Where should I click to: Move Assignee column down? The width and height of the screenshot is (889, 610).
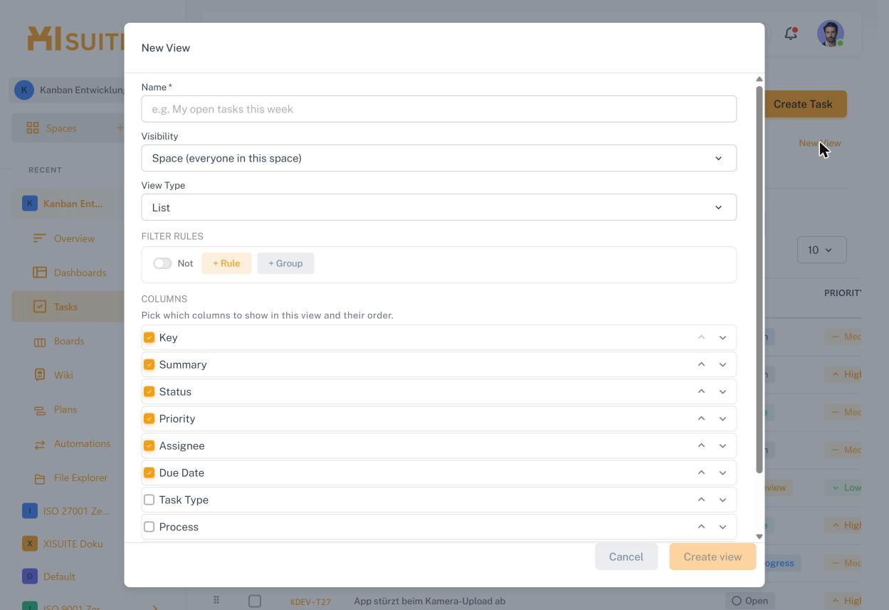click(722, 446)
